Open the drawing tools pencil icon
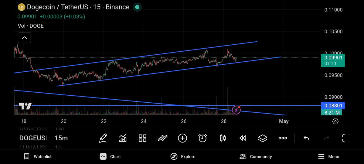 click(103, 138)
